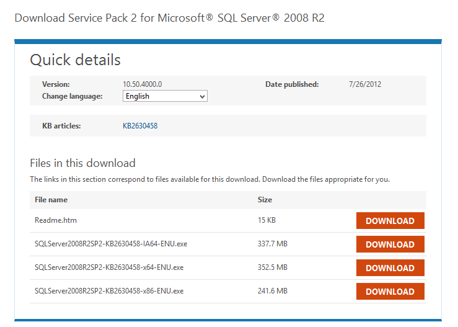
Task: Download the Readme.htm file
Action: click(390, 221)
